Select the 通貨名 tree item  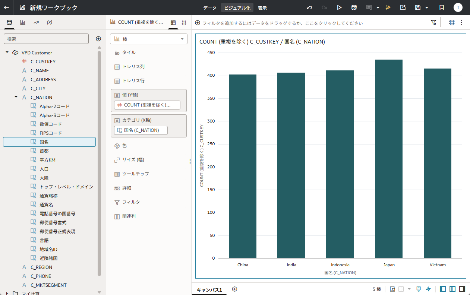[x=46, y=204]
